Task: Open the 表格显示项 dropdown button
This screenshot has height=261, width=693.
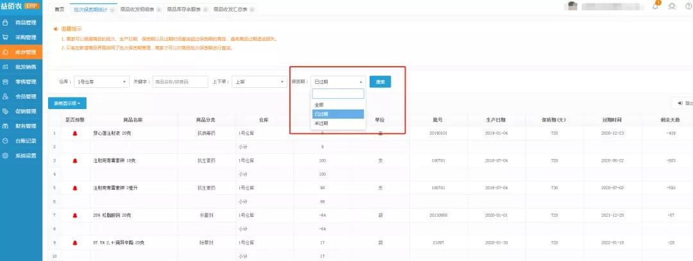Action: coord(67,103)
